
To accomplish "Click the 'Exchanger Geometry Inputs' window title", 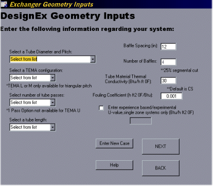I will click(51, 5).
